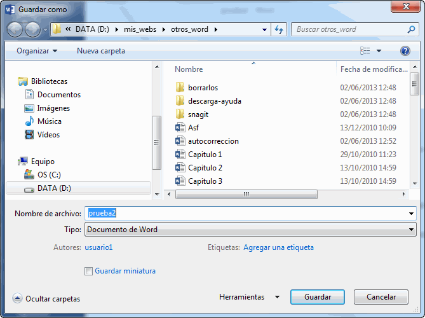This screenshot has height=318, width=425.
Task: Enable the Guardar miniatura checkbox
Action: point(89,272)
